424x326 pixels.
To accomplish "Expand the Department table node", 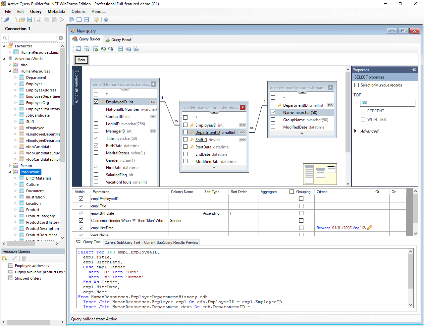I will coord(16,78).
